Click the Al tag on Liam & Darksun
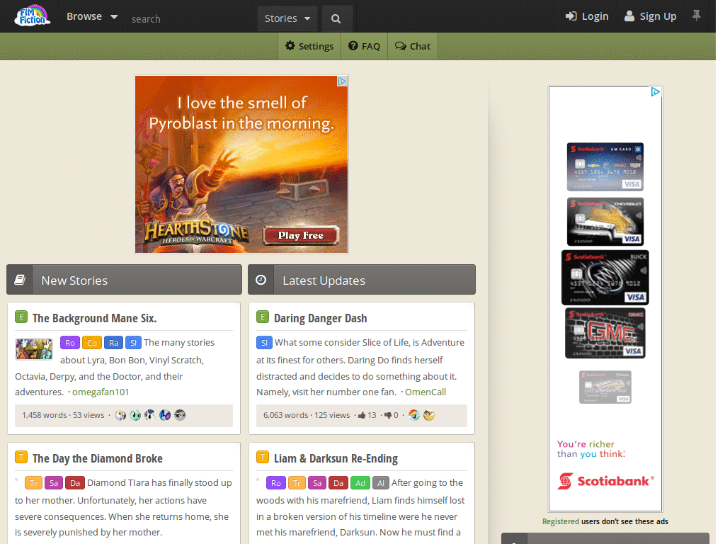This screenshot has width=725, height=544. coord(380,483)
